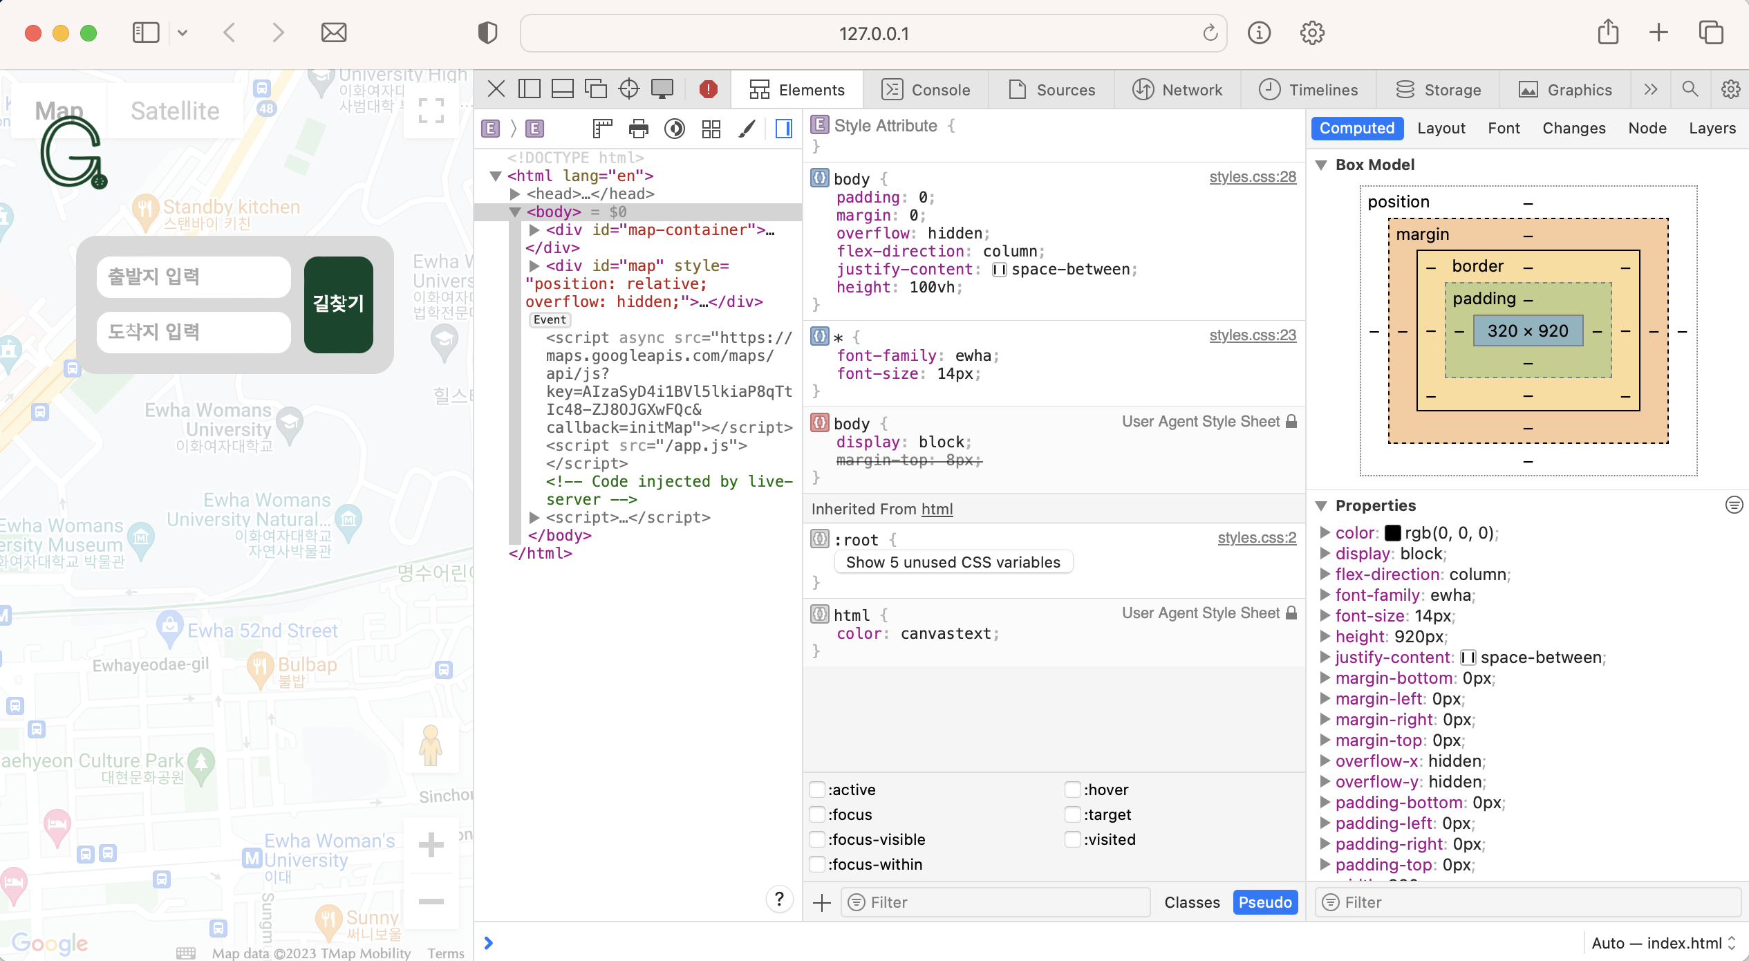Tick the :visited pseudo-class checkbox
This screenshot has width=1749, height=961.
click(1072, 839)
